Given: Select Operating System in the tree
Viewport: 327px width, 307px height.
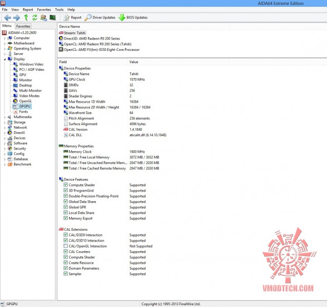Looking at the screenshot, I should (27, 49).
